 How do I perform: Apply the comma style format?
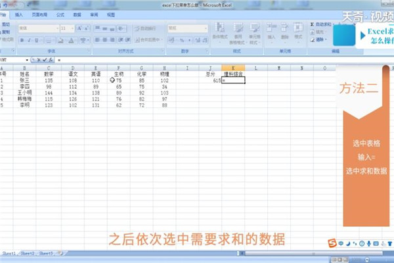click(189, 40)
